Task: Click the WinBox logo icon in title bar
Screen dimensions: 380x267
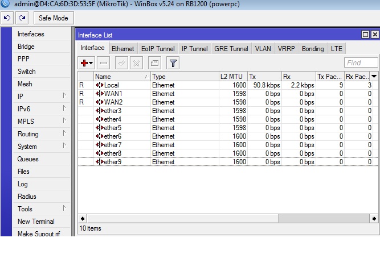Action: pyautogui.click(x=5, y=3)
